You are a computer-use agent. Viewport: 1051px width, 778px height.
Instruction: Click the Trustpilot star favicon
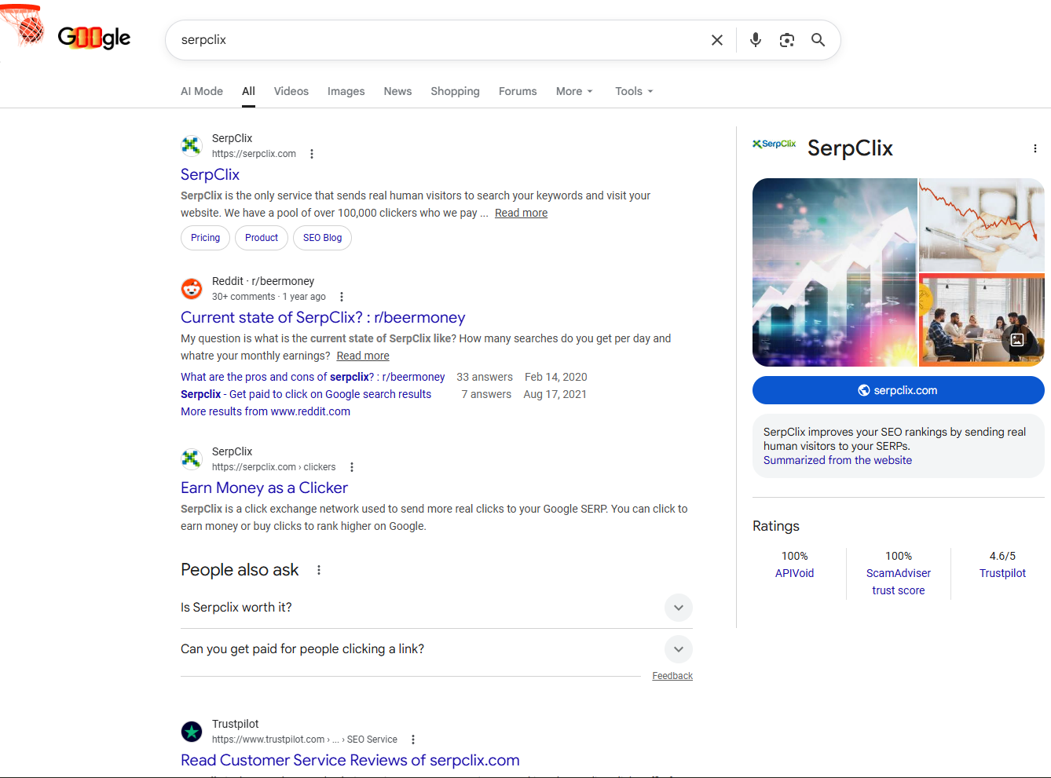click(x=192, y=731)
